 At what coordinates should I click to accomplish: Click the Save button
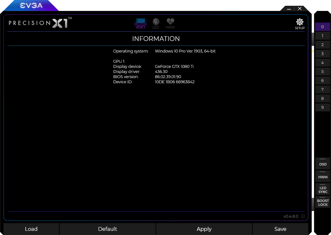pos(280,229)
